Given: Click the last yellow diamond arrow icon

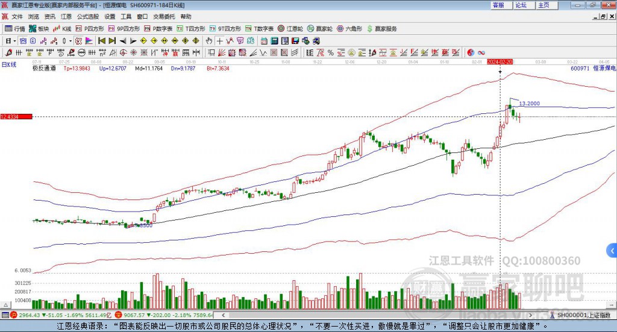Looking at the screenshot, I should [x=196, y=41].
